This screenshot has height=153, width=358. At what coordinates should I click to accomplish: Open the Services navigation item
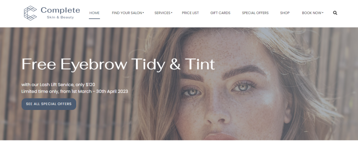coord(162,13)
